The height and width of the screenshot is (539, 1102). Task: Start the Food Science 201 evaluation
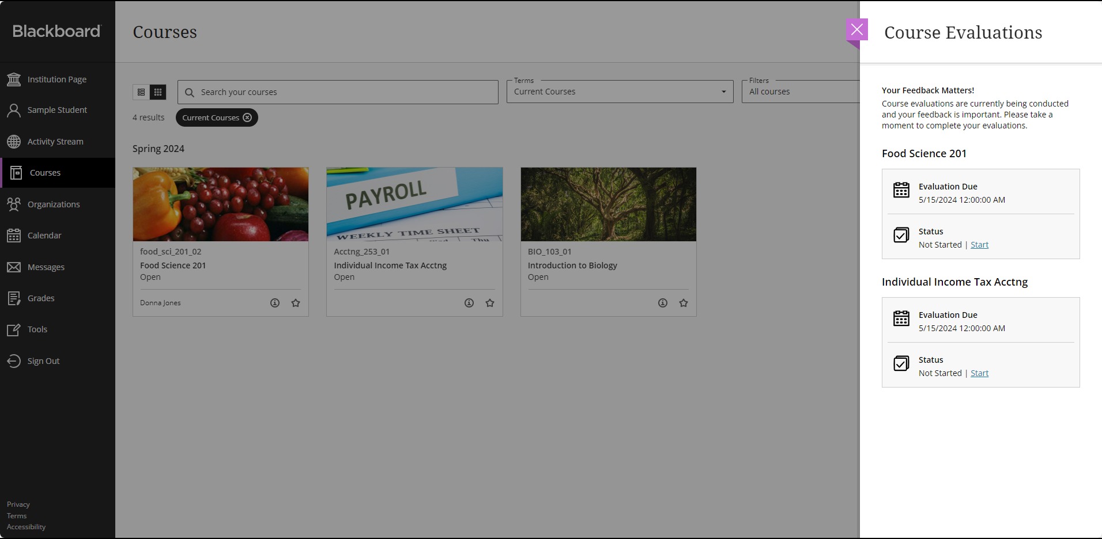click(979, 245)
